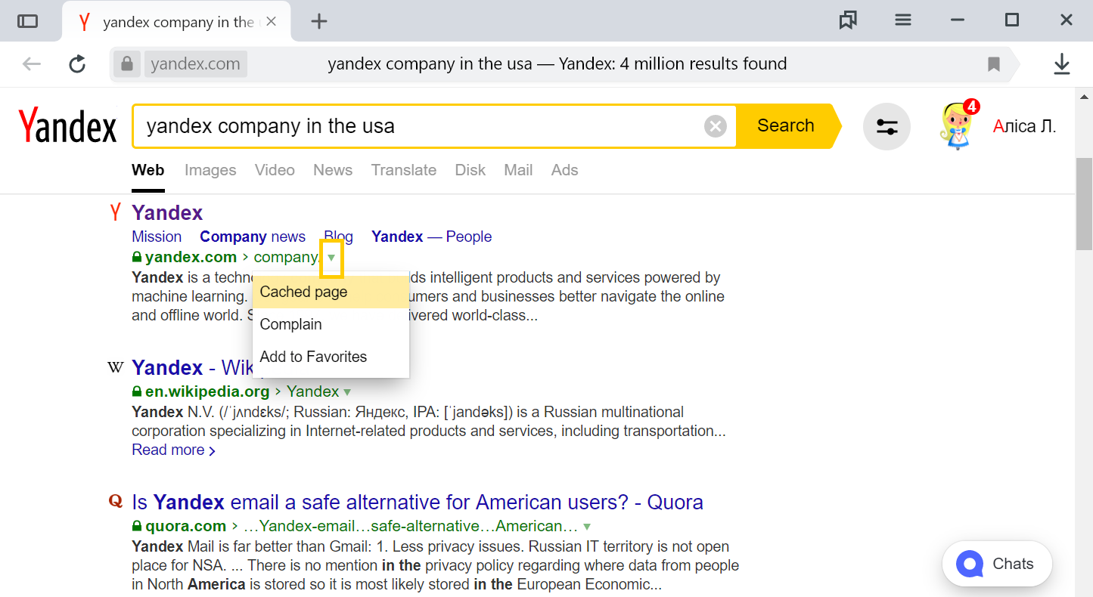Screen dimensions: 1093x597
Task: Choose Complain from dropdown menu
Action: [331, 324]
